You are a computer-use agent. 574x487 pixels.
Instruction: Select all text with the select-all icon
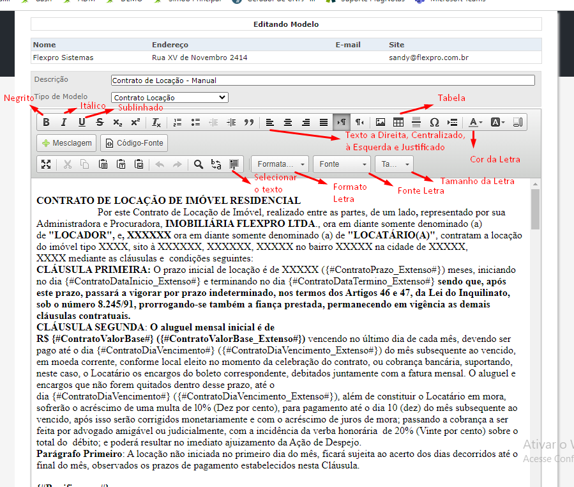234,164
